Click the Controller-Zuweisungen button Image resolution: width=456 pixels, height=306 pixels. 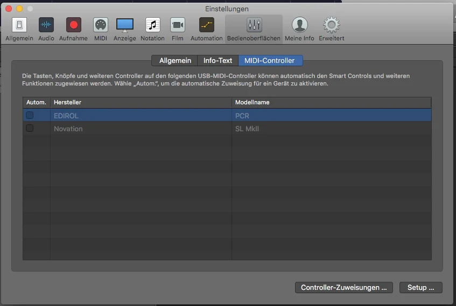343,287
